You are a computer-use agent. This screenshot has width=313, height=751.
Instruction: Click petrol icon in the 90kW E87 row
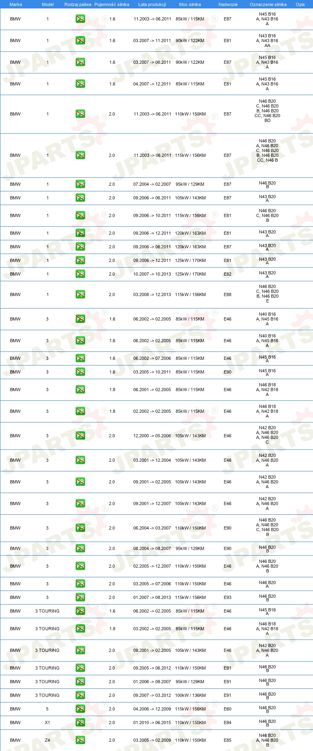80,62
